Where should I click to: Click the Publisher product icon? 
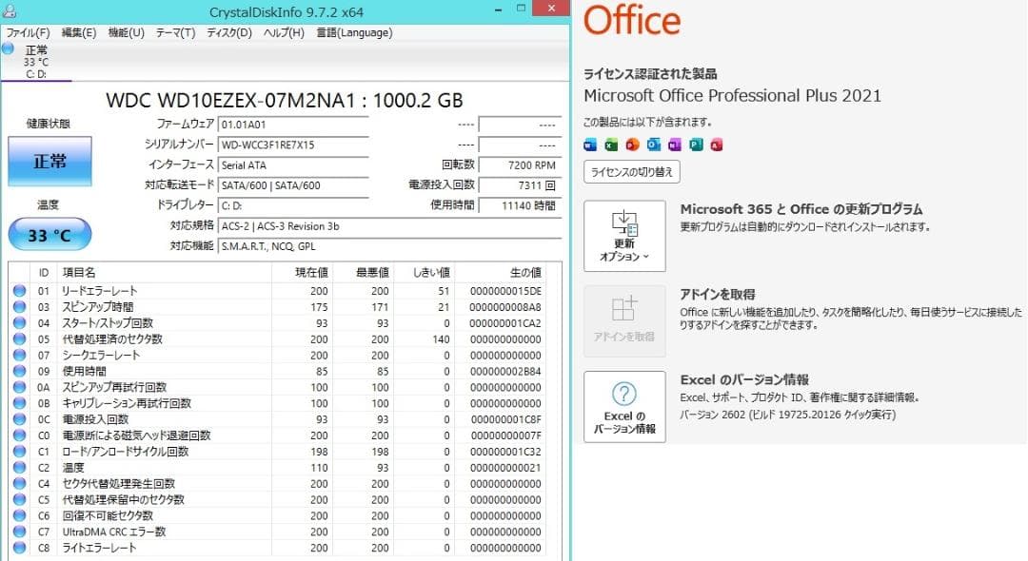point(696,145)
